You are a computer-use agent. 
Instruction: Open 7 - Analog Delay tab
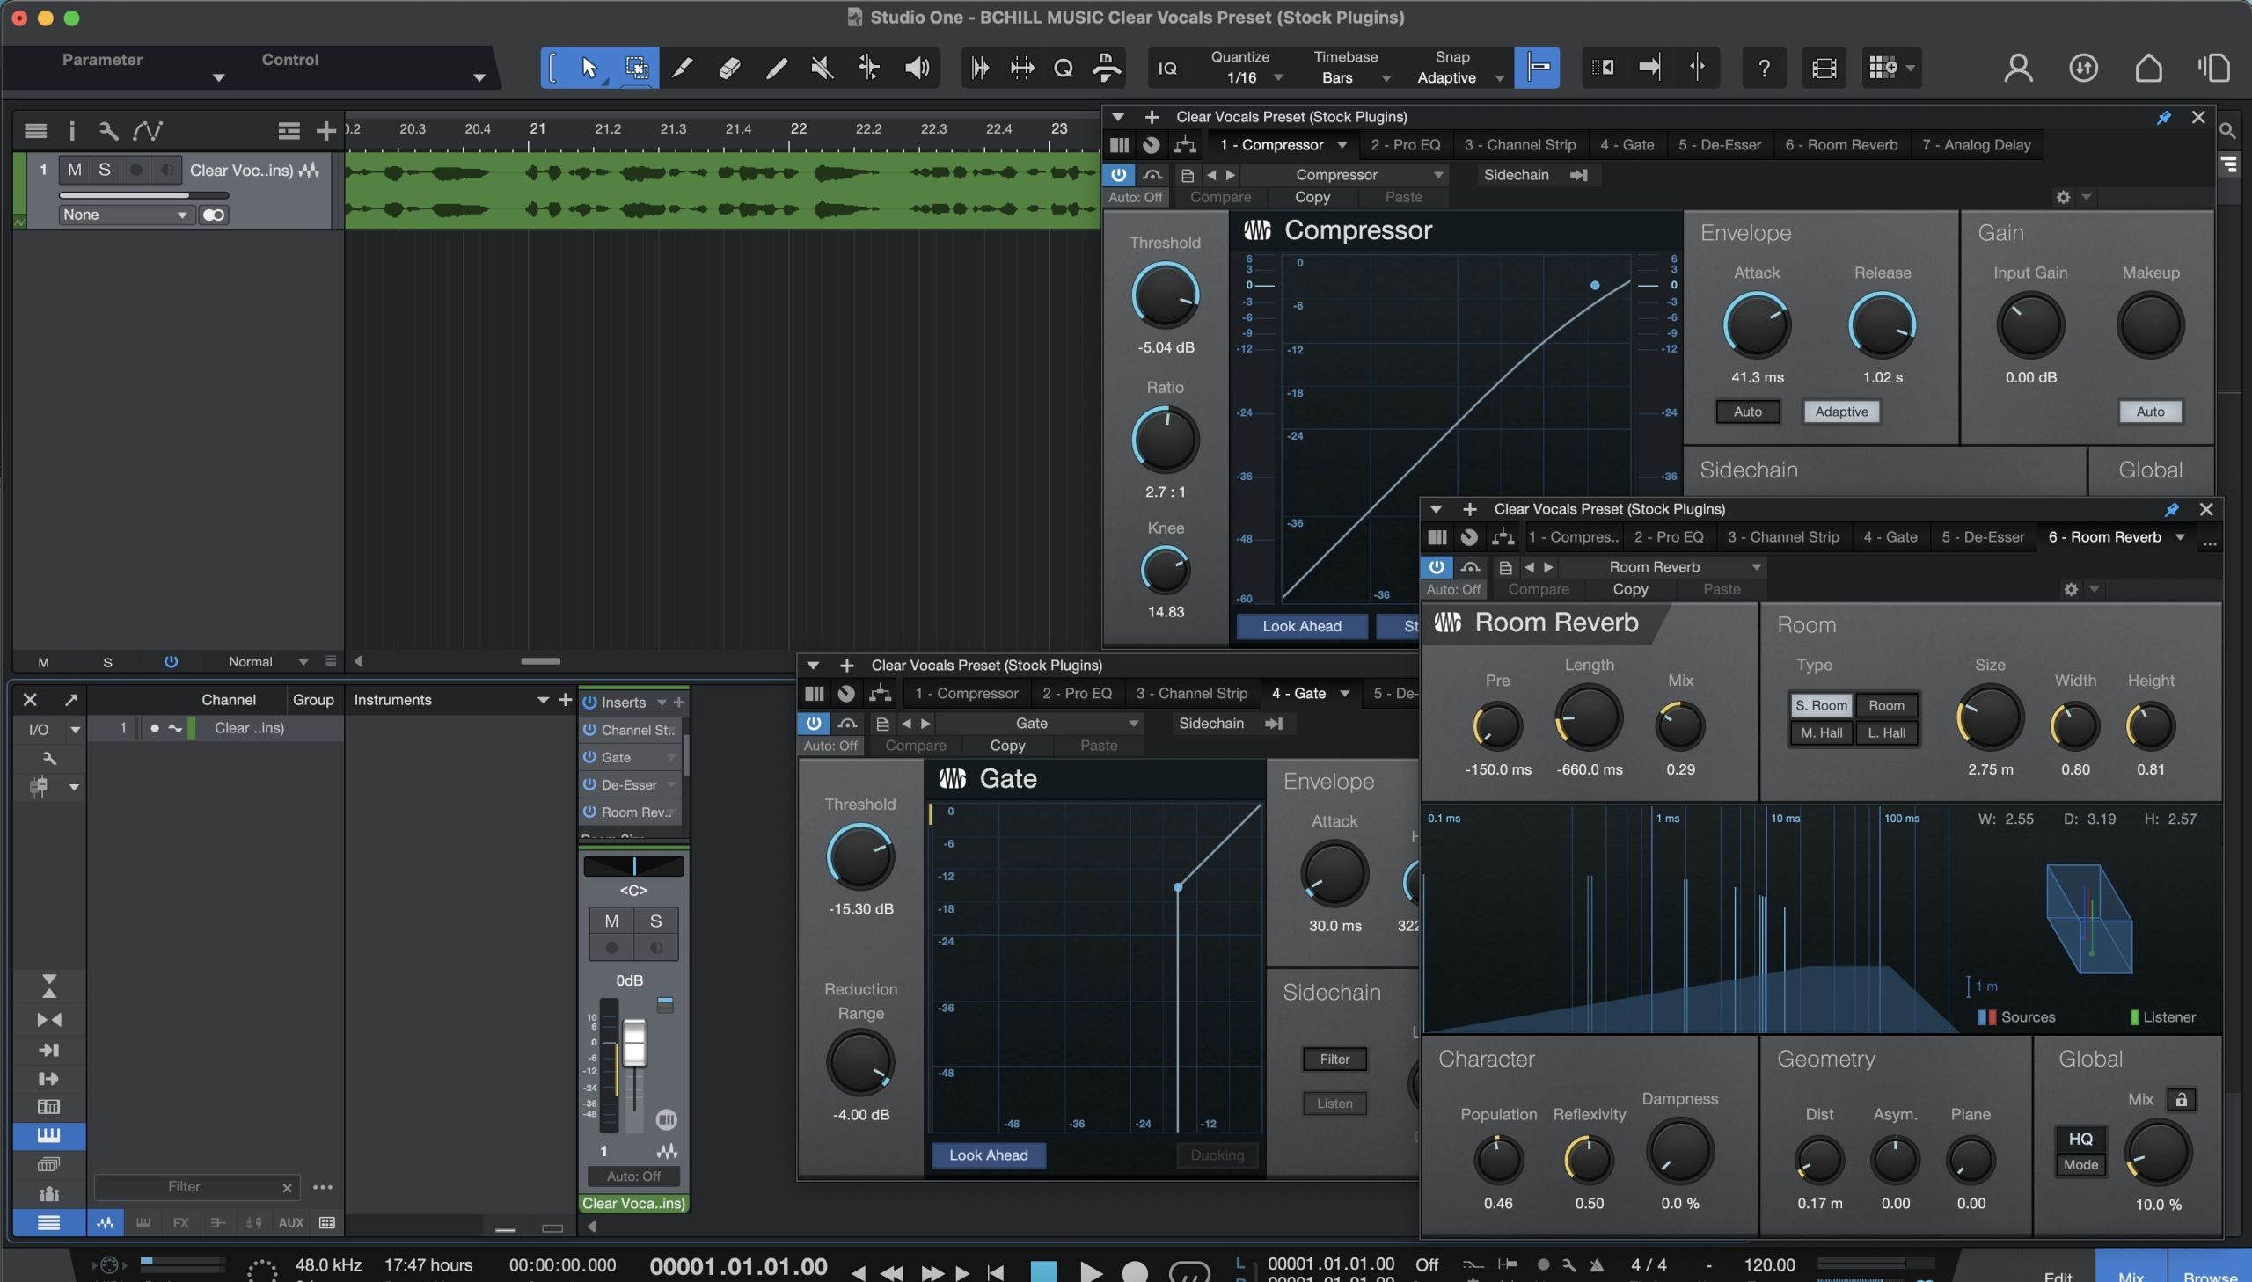pos(1976,144)
